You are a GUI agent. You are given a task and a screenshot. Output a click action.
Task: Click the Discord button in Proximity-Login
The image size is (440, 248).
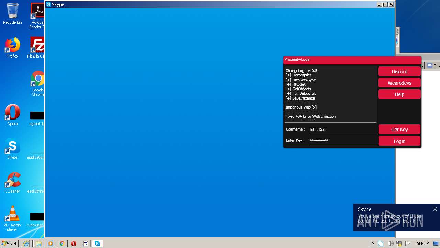point(399,72)
